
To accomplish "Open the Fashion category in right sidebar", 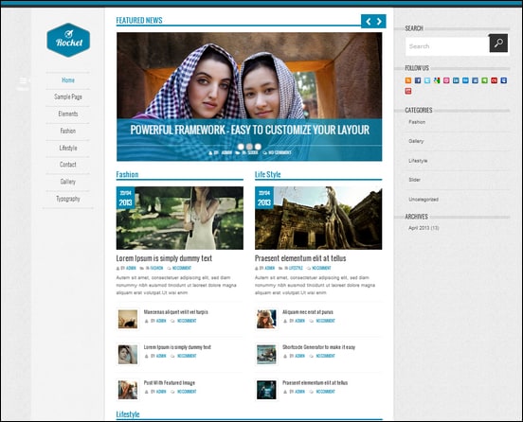I will point(417,122).
